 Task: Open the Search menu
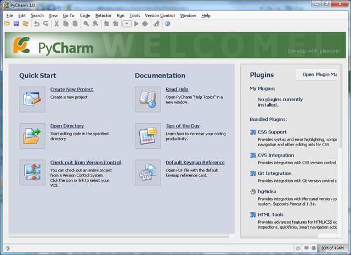pyautogui.click(x=37, y=15)
